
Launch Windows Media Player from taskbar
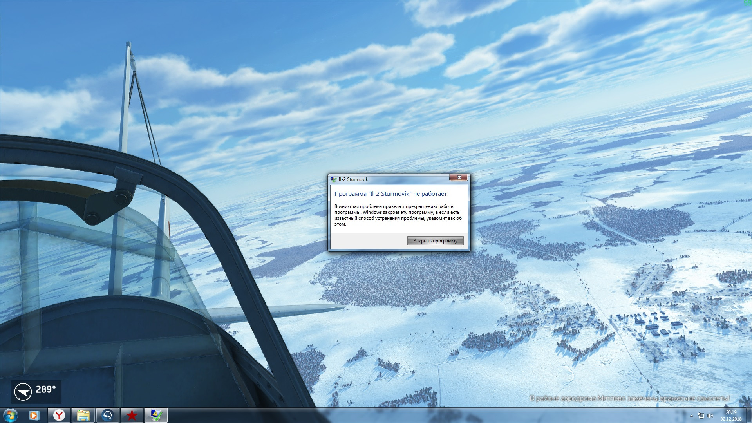tap(34, 415)
